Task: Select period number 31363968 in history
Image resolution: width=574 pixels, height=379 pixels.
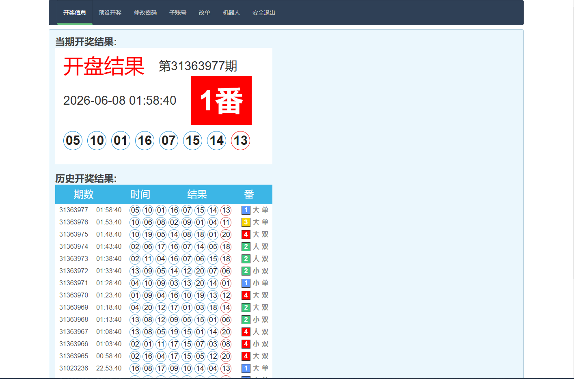Action: pos(74,320)
